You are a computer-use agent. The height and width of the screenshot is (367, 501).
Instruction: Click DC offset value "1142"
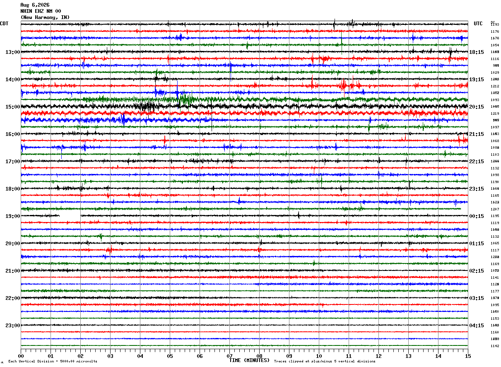(495, 346)
